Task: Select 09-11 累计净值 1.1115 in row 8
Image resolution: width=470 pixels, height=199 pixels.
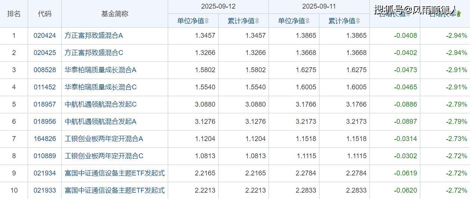Action: click(x=356, y=156)
